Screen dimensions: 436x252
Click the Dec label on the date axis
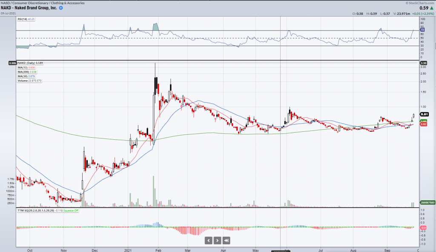95,250
